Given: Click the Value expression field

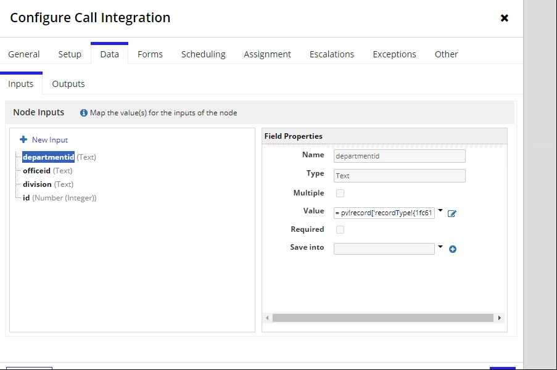Looking at the screenshot, I should [384, 213].
